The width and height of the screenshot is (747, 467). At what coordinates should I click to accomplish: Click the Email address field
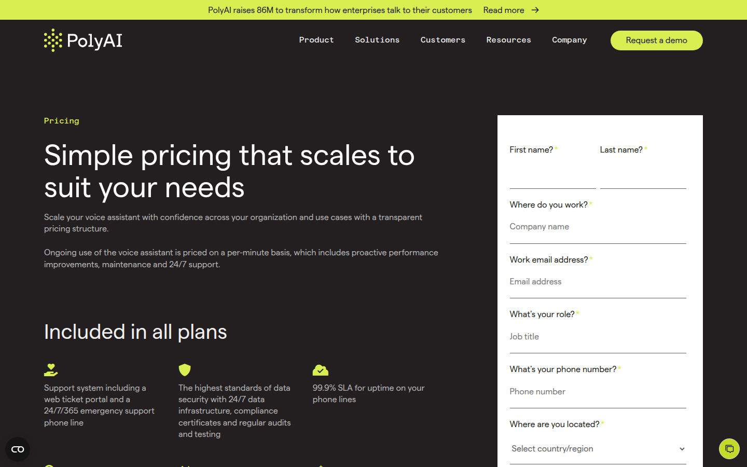coord(598,282)
